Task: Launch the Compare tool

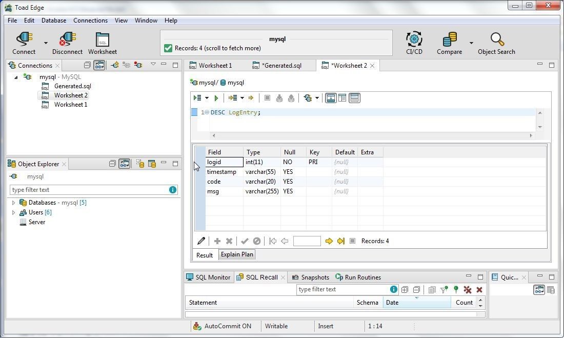Action: coord(449,43)
